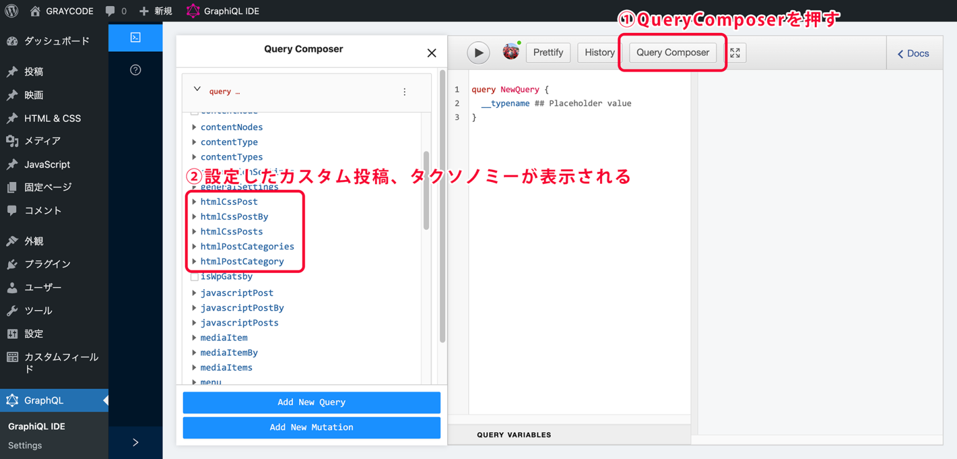This screenshot has height=459, width=957.
Task: Click the Query Composer panel outer scrollbar
Action: 443,206
